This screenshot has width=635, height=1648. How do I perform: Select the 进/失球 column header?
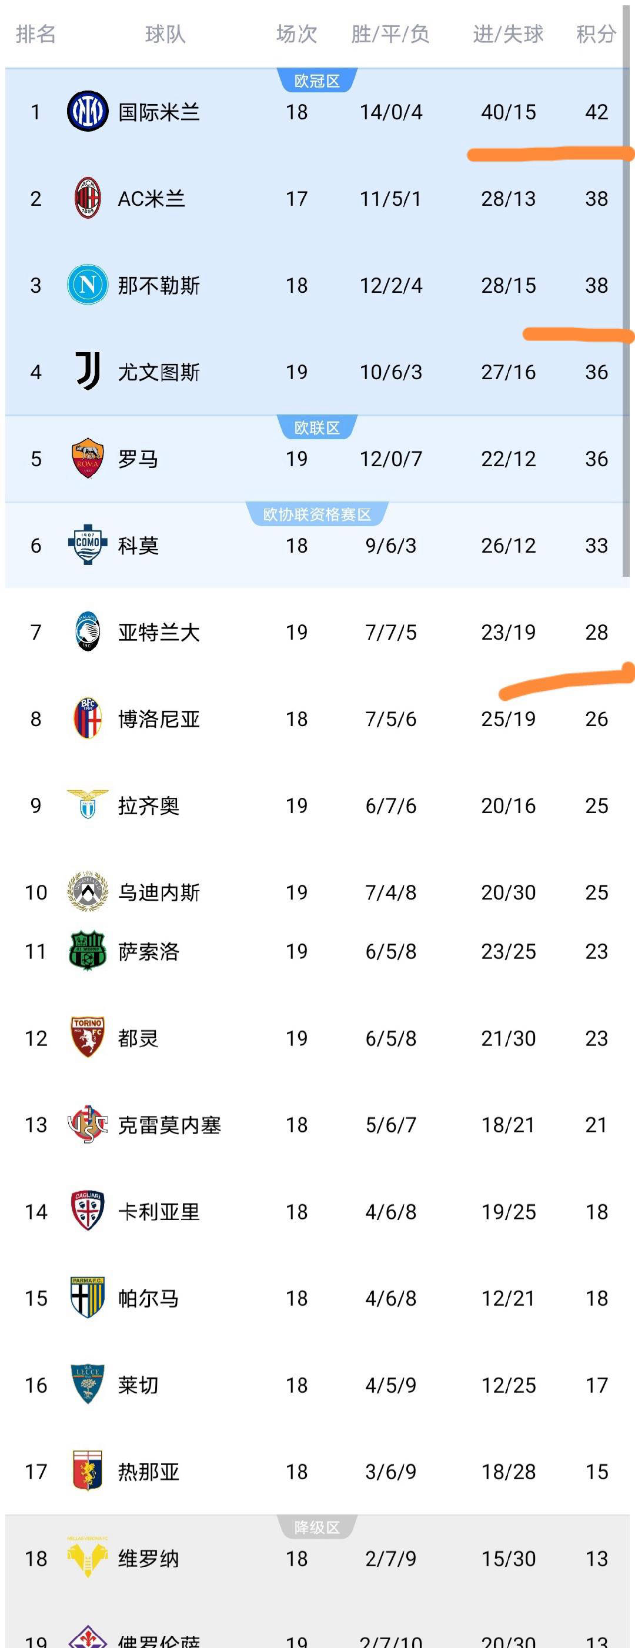click(509, 34)
